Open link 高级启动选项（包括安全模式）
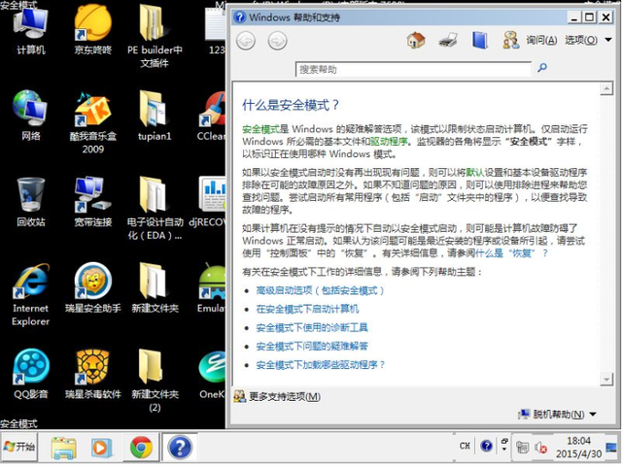Image resolution: width=622 pixels, height=466 pixels. coord(320,290)
